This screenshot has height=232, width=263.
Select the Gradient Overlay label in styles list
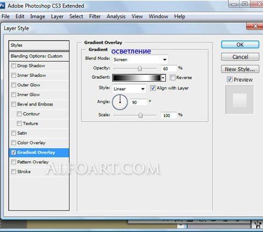click(x=36, y=153)
